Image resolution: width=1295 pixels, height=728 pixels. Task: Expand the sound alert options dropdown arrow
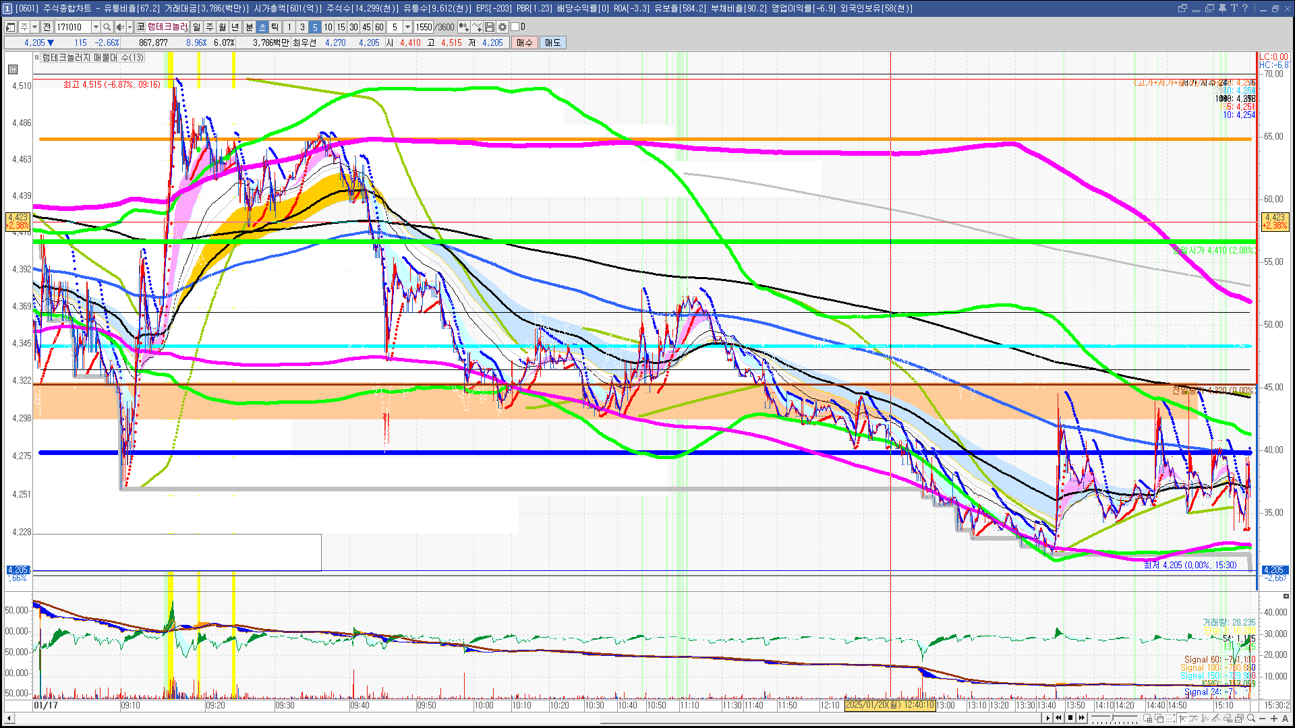click(x=129, y=27)
